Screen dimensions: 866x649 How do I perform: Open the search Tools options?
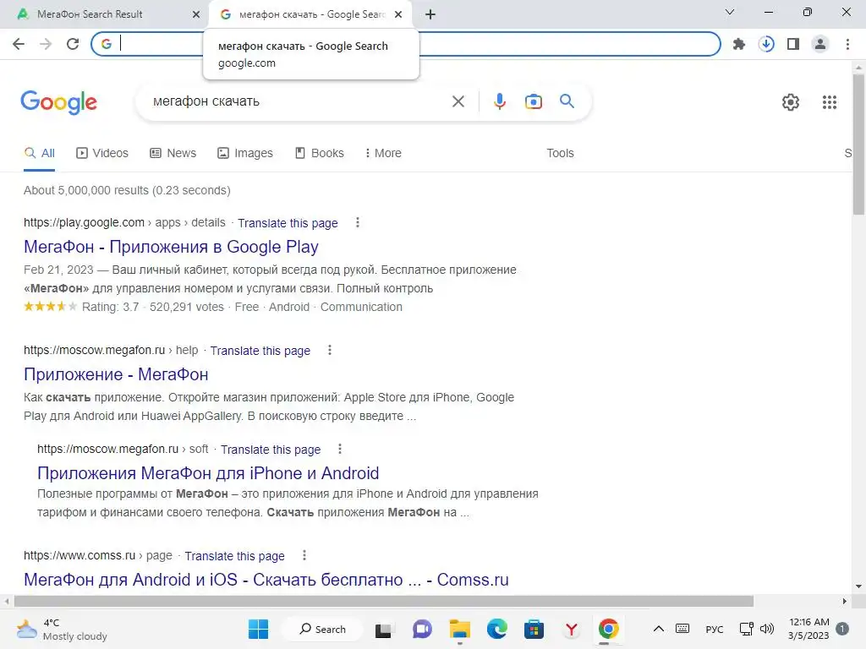[560, 153]
